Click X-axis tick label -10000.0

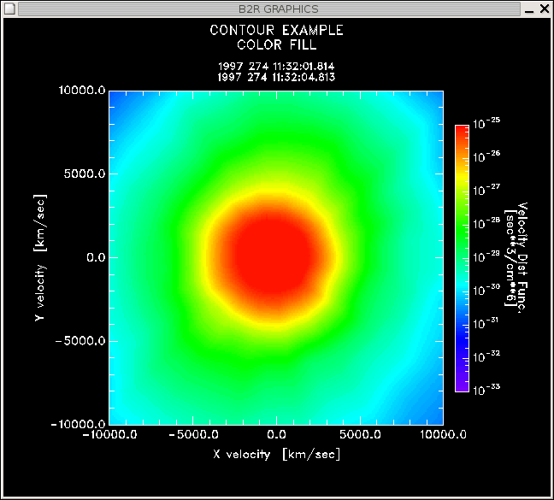[x=109, y=435]
